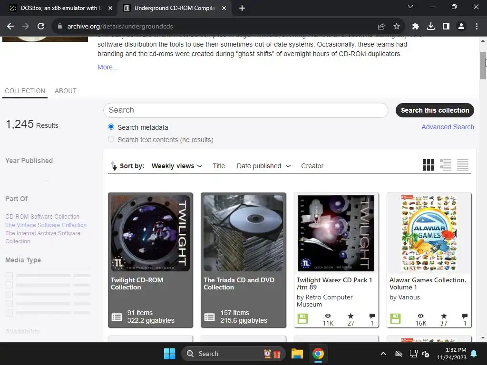Viewport: 487px width, 365px height.
Task: Switch to the ABOUT tab
Action: 66,91
